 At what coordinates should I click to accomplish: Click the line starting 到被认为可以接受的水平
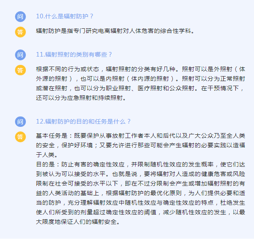(141, 174)
